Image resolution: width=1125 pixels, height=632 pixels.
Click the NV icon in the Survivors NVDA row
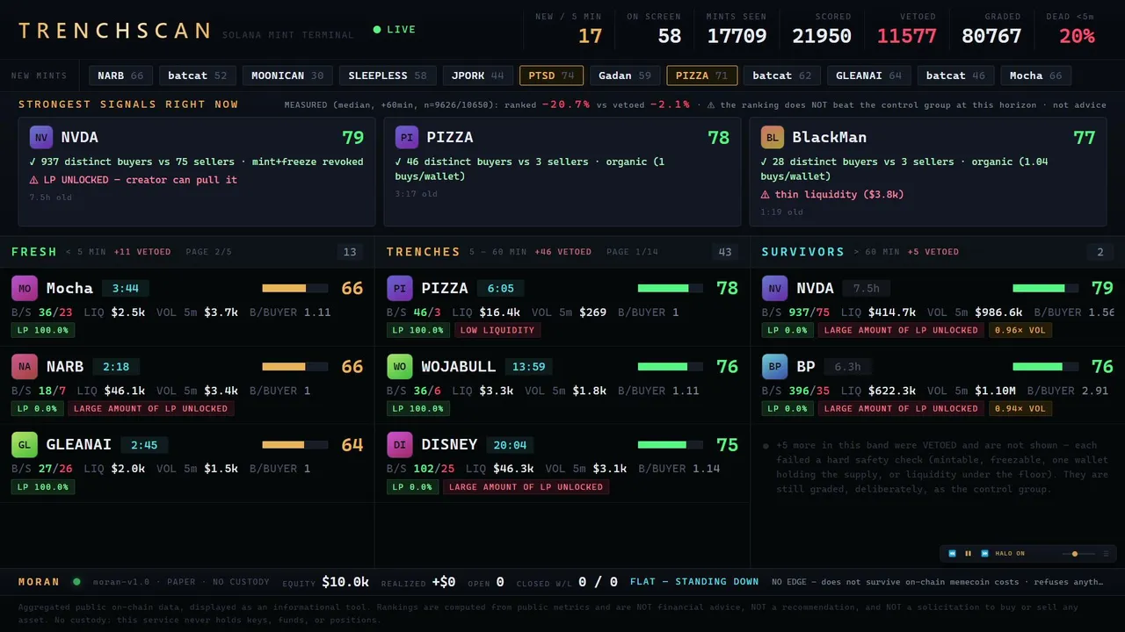775,289
